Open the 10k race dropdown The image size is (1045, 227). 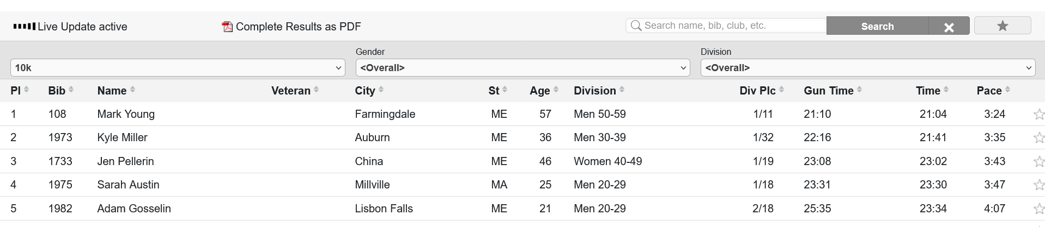[178, 68]
